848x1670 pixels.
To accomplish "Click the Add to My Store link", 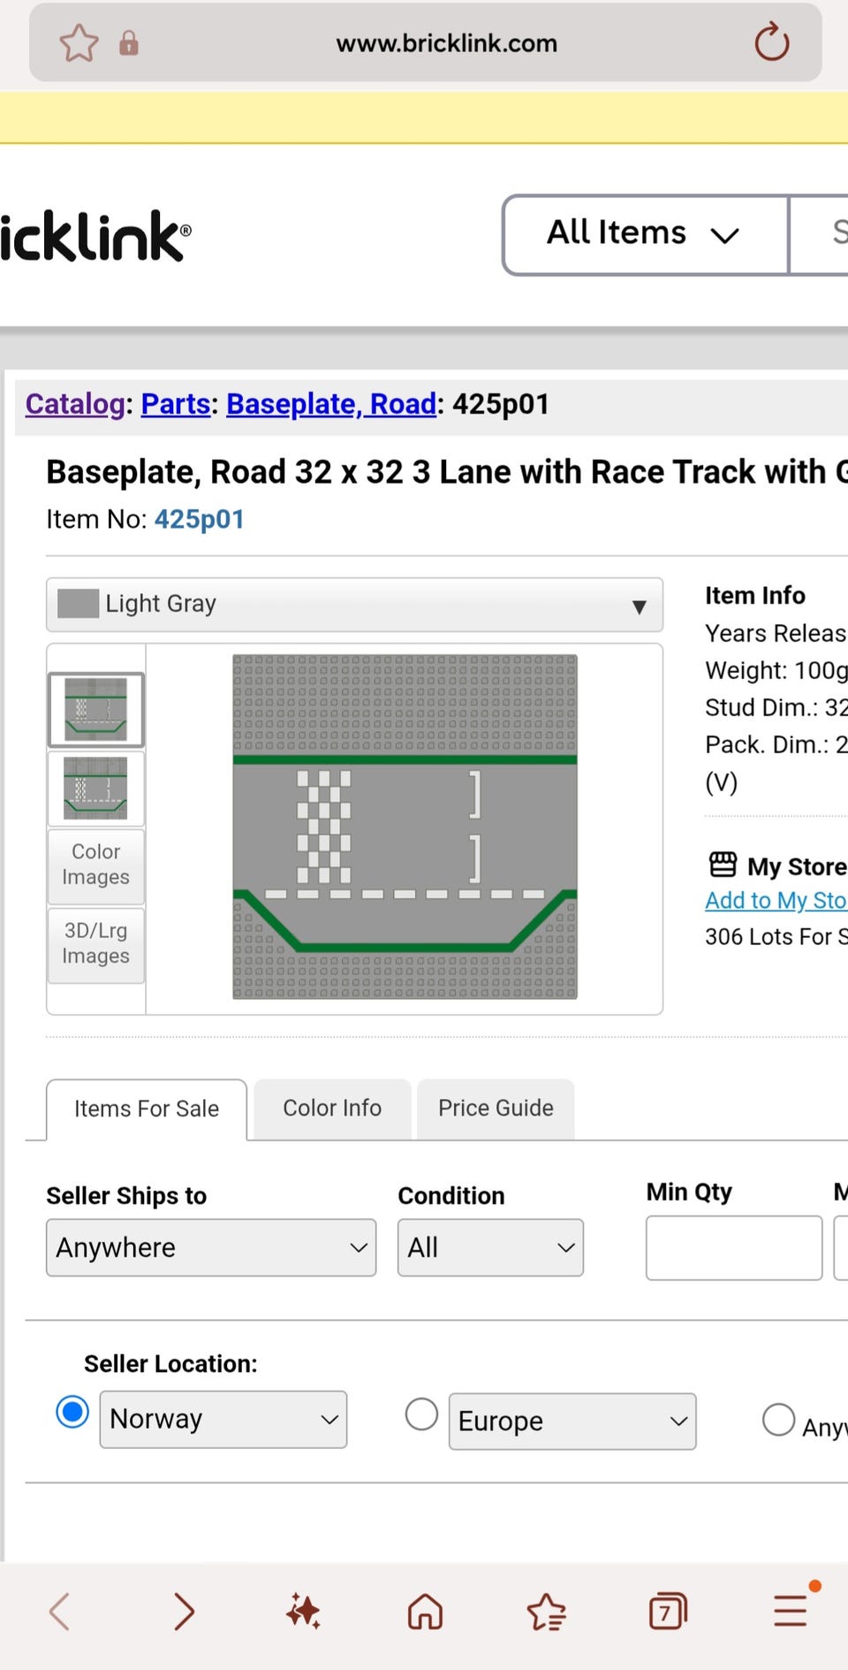I will [x=776, y=900].
